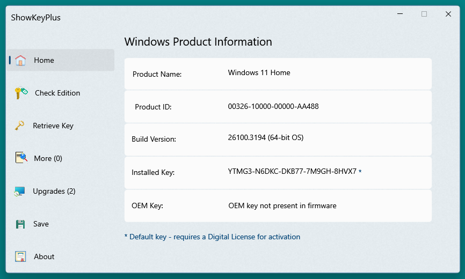The width and height of the screenshot is (465, 279).
Task: Click the Check Edition key-tag icon
Action: [x=21, y=93]
